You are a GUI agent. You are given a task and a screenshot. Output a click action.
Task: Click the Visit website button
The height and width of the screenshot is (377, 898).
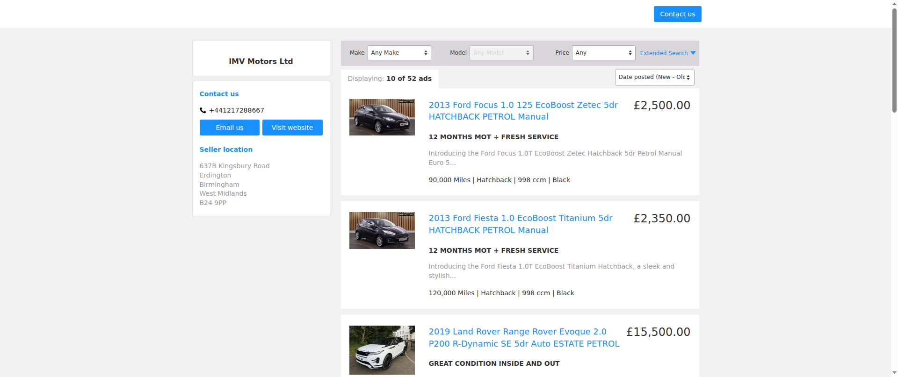point(292,128)
